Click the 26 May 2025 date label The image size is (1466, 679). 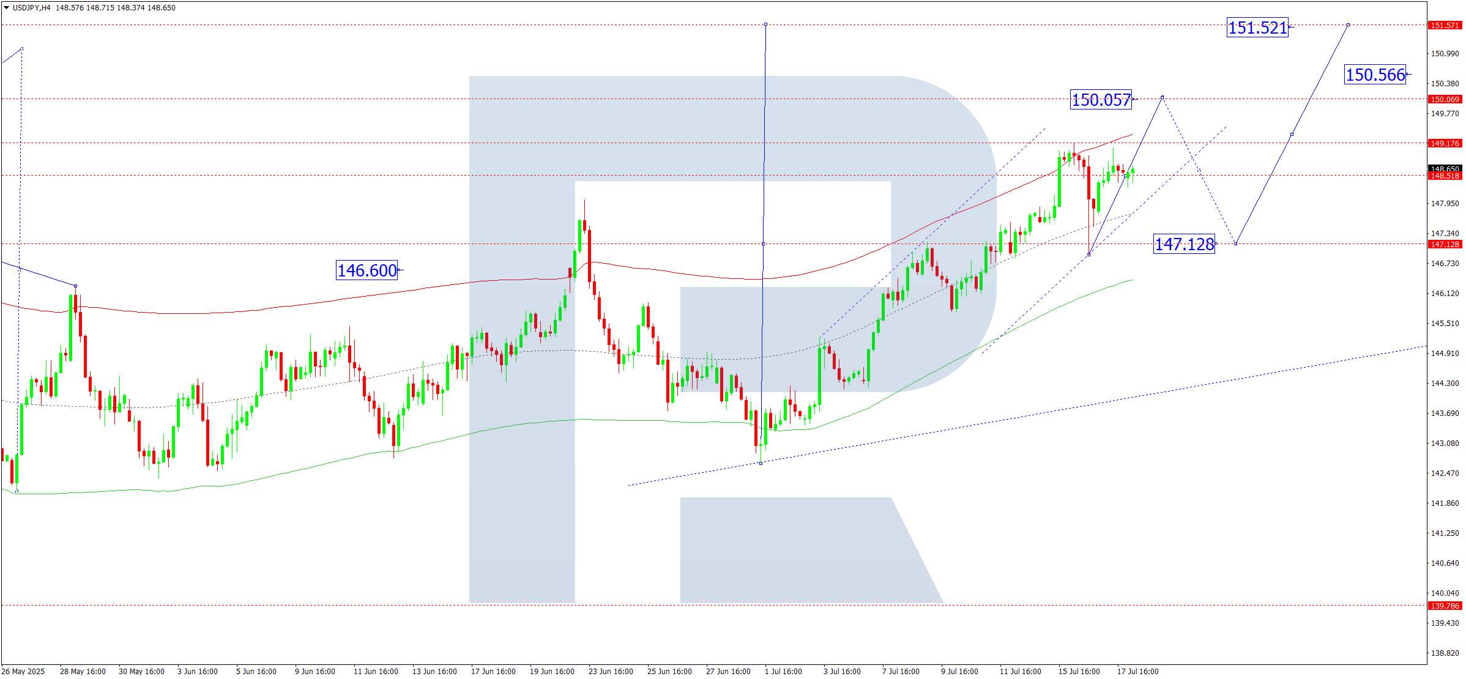(23, 671)
